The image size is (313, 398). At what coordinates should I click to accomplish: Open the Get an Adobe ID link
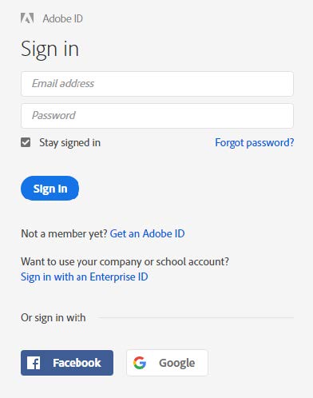(x=147, y=233)
